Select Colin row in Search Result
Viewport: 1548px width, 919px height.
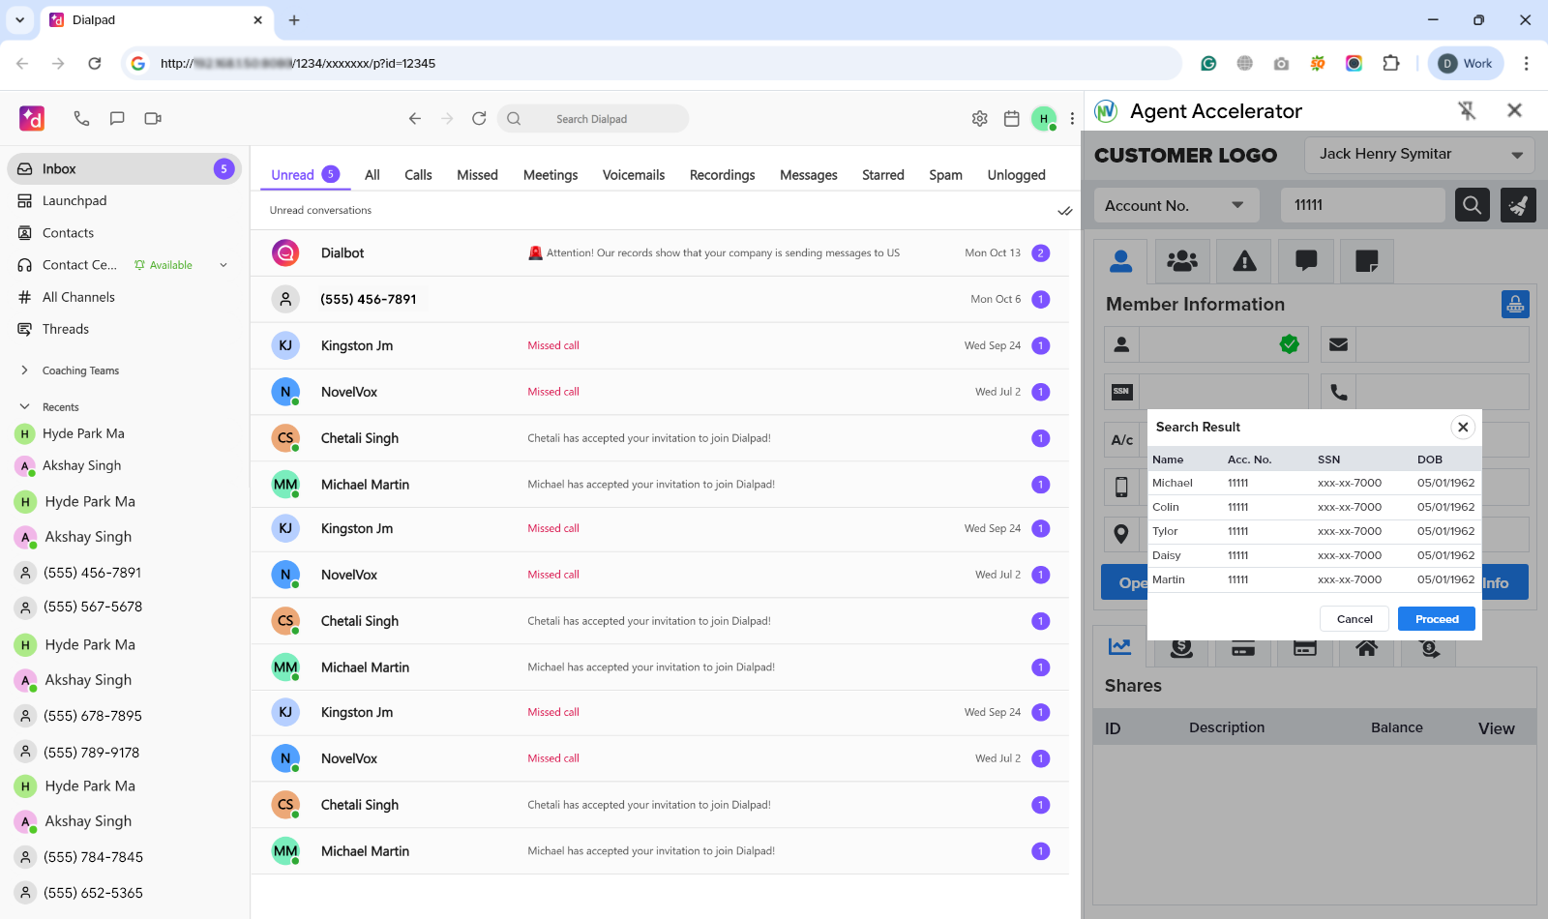pyautogui.click(x=1314, y=507)
